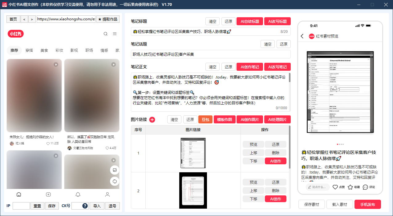Switch to the 职场 category tab
Viewport: 393px width, 216px height.
pos(89,50)
